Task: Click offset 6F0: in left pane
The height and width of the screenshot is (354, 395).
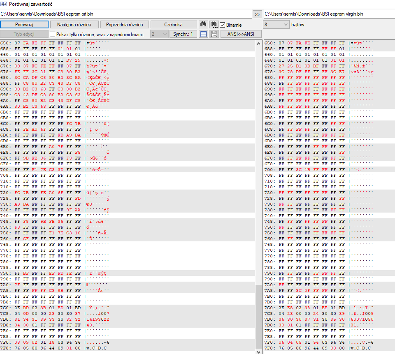Action: tap(6, 158)
